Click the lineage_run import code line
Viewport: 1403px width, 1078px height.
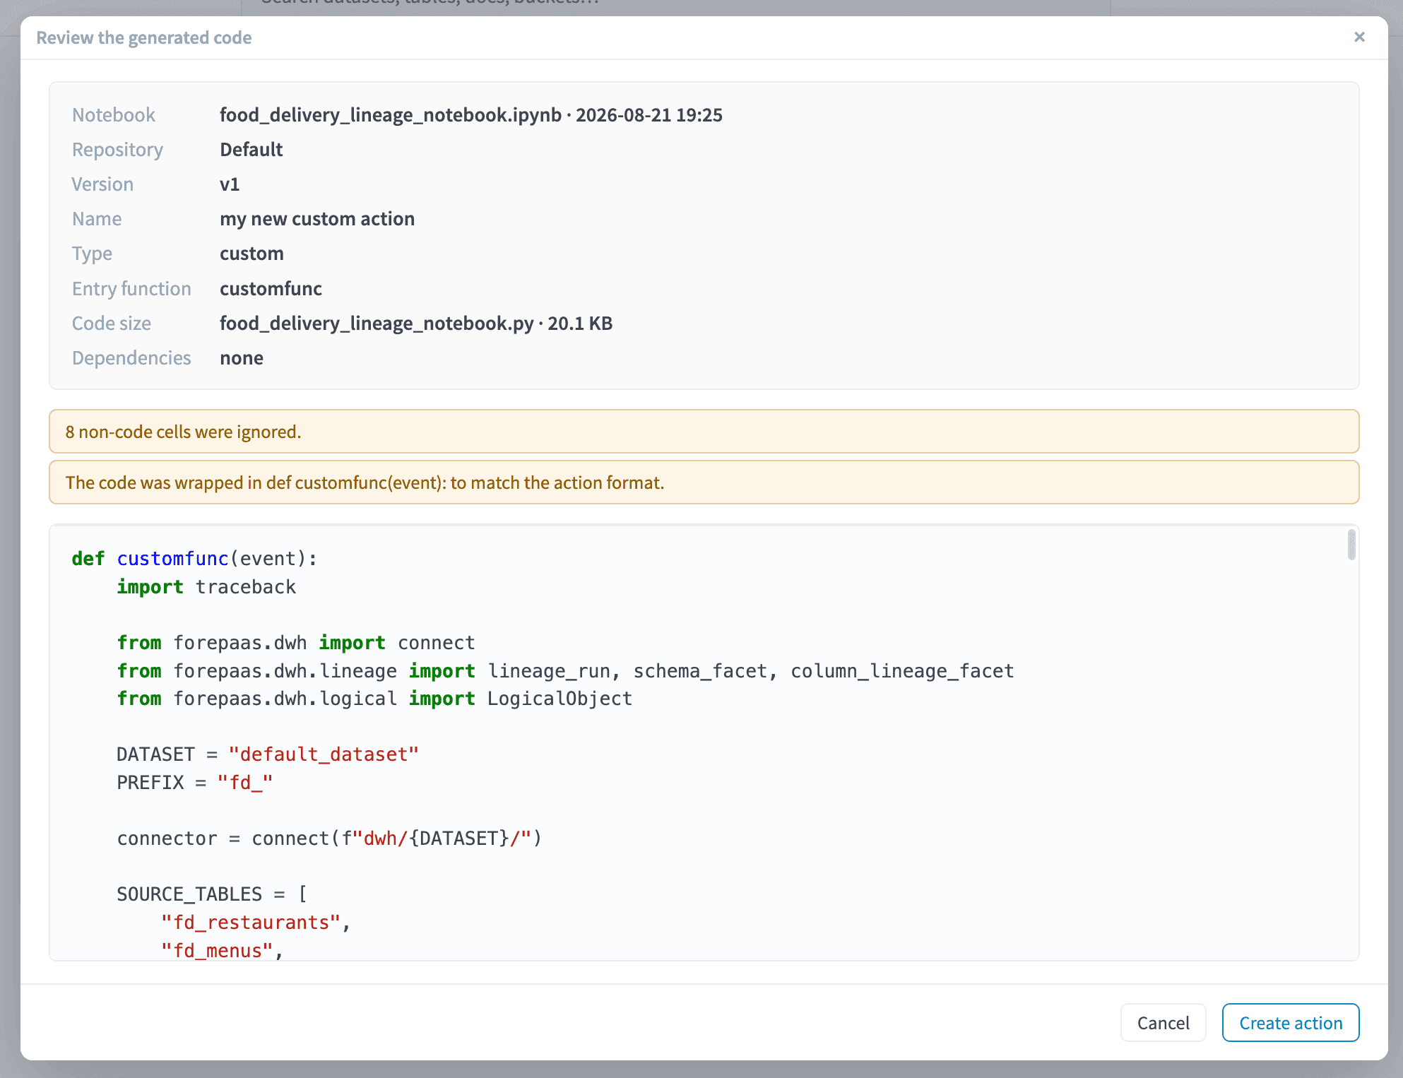pos(565,670)
